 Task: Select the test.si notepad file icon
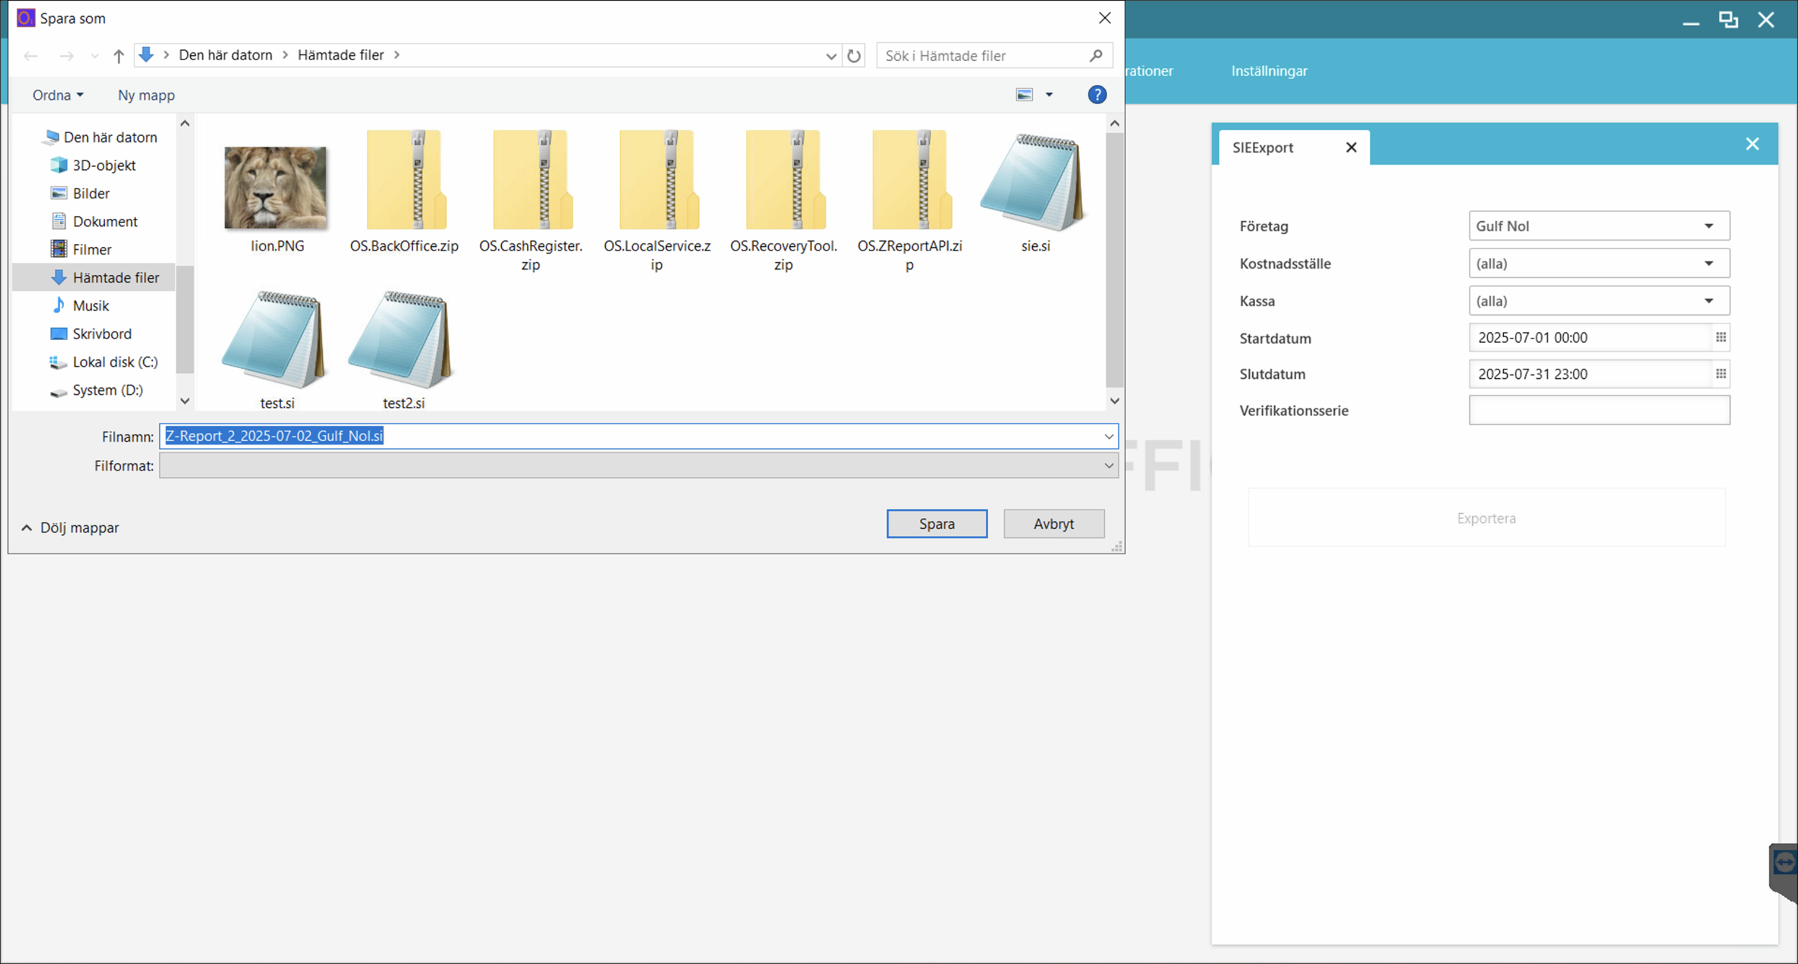274,340
